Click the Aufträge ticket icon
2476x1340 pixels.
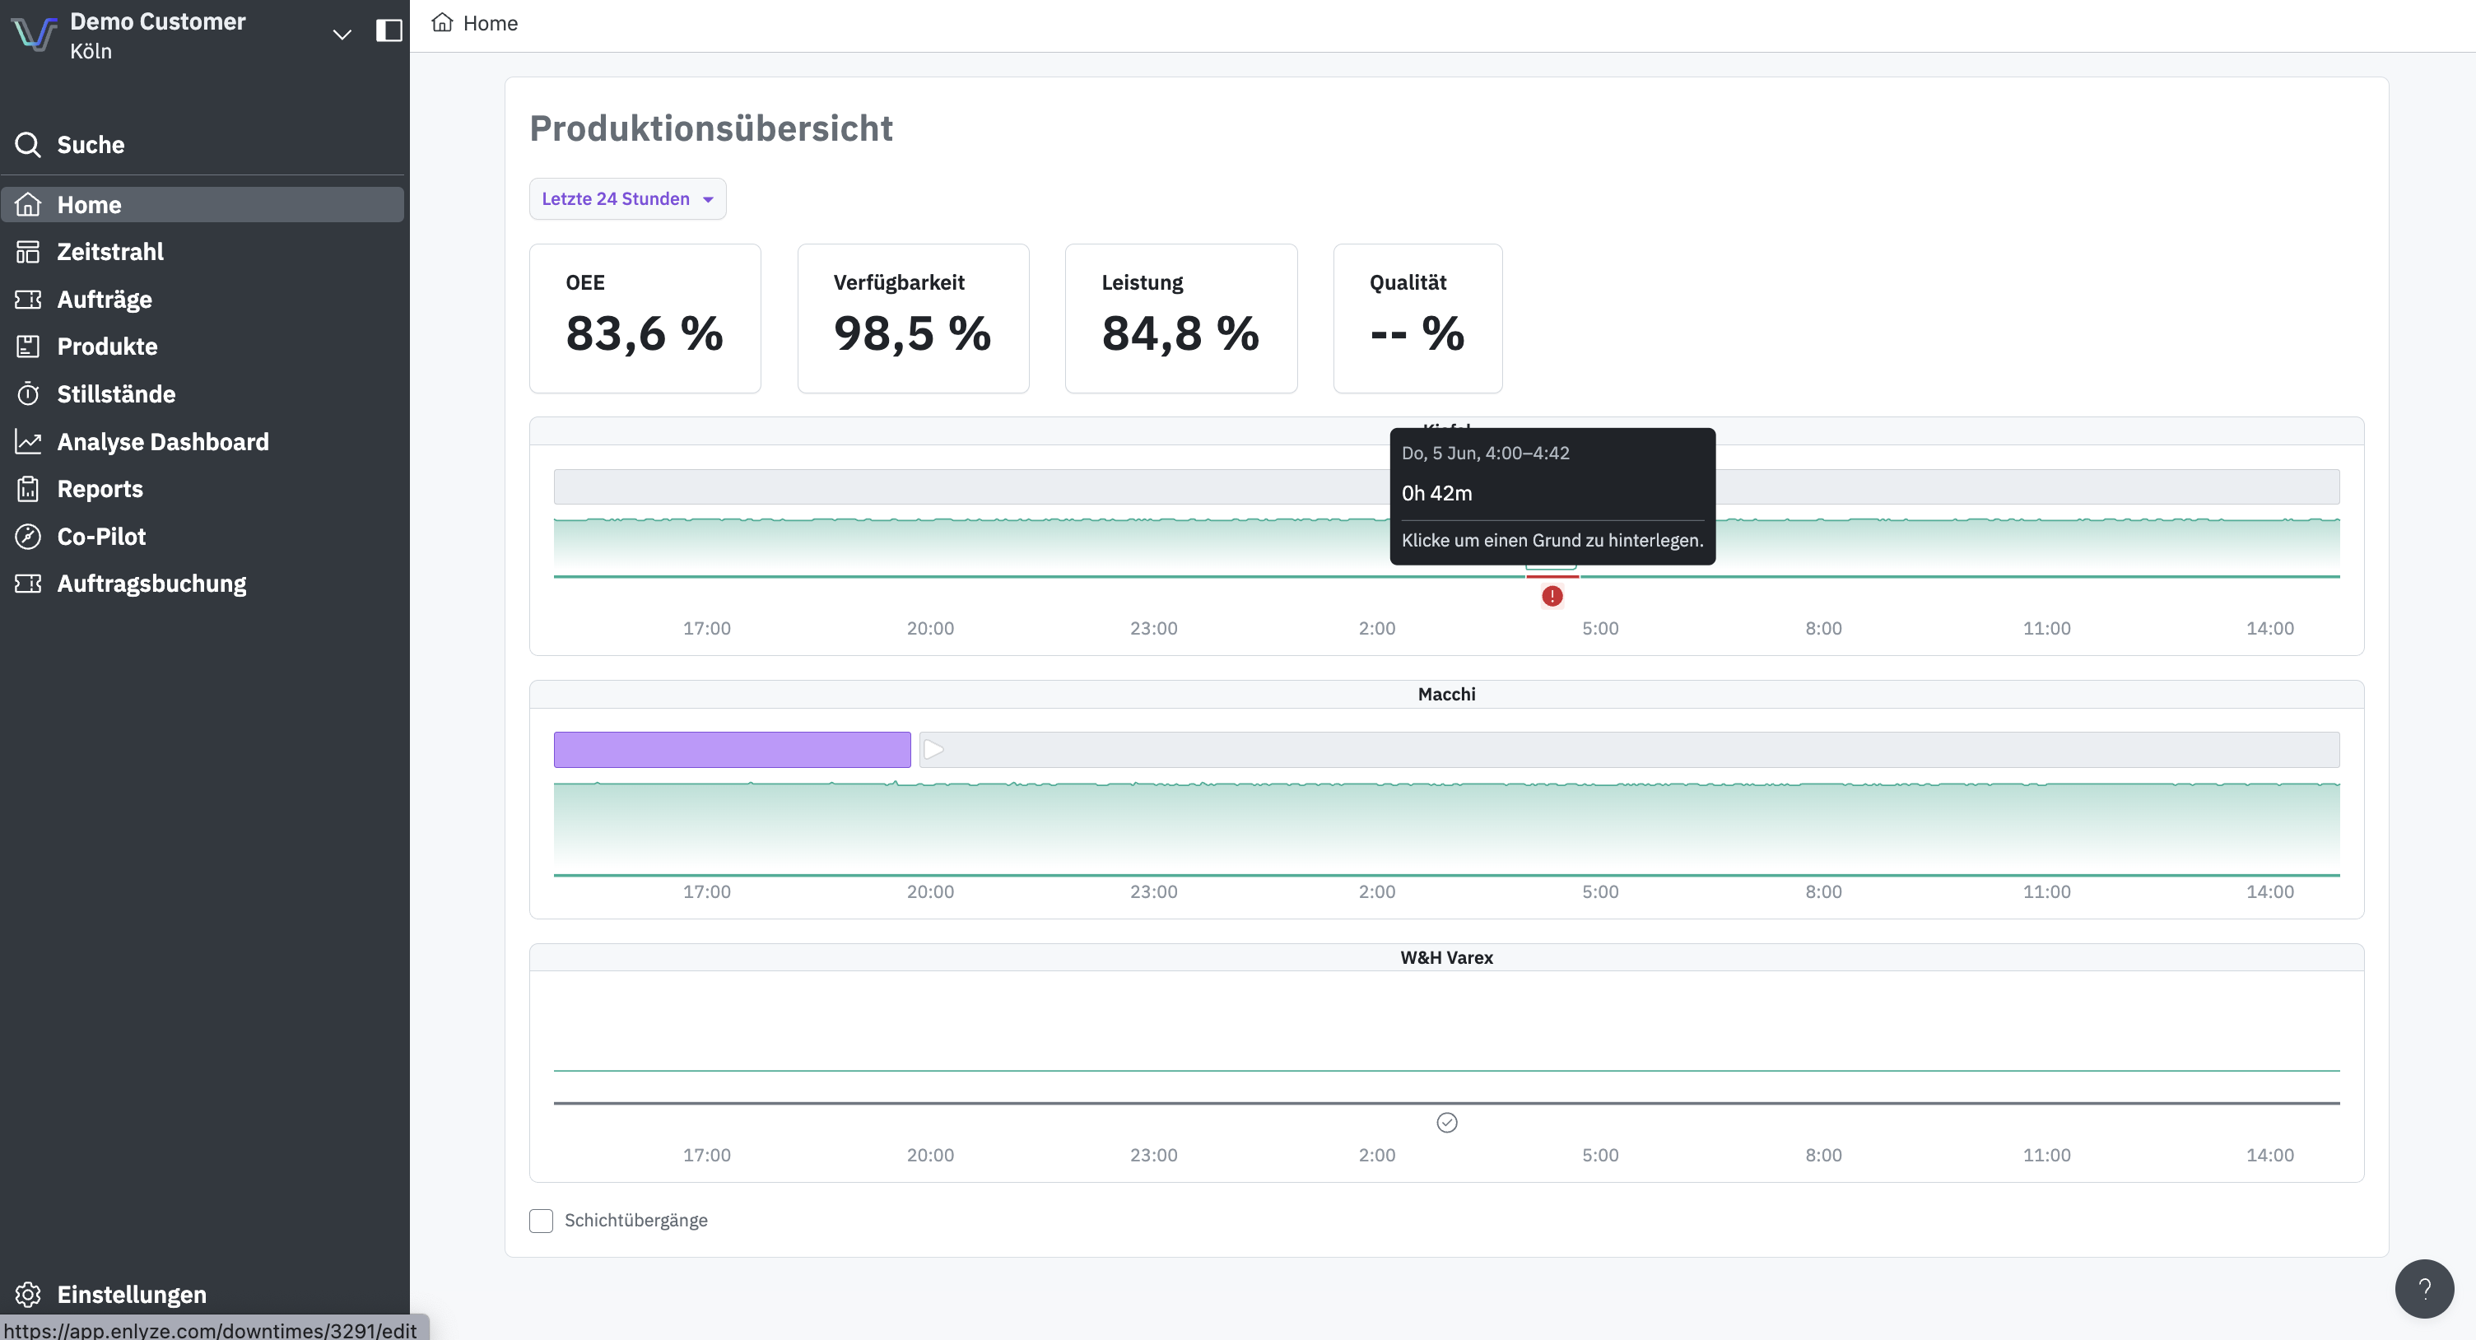click(28, 299)
